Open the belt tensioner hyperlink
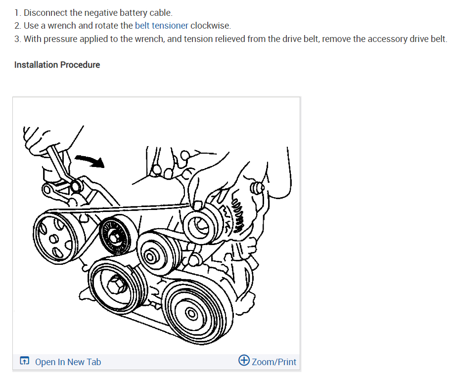 click(x=161, y=26)
